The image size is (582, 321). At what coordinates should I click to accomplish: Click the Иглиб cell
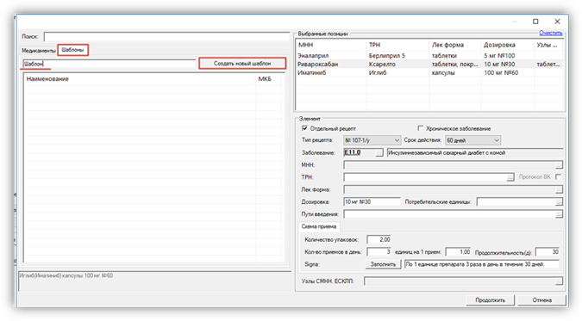tap(378, 72)
